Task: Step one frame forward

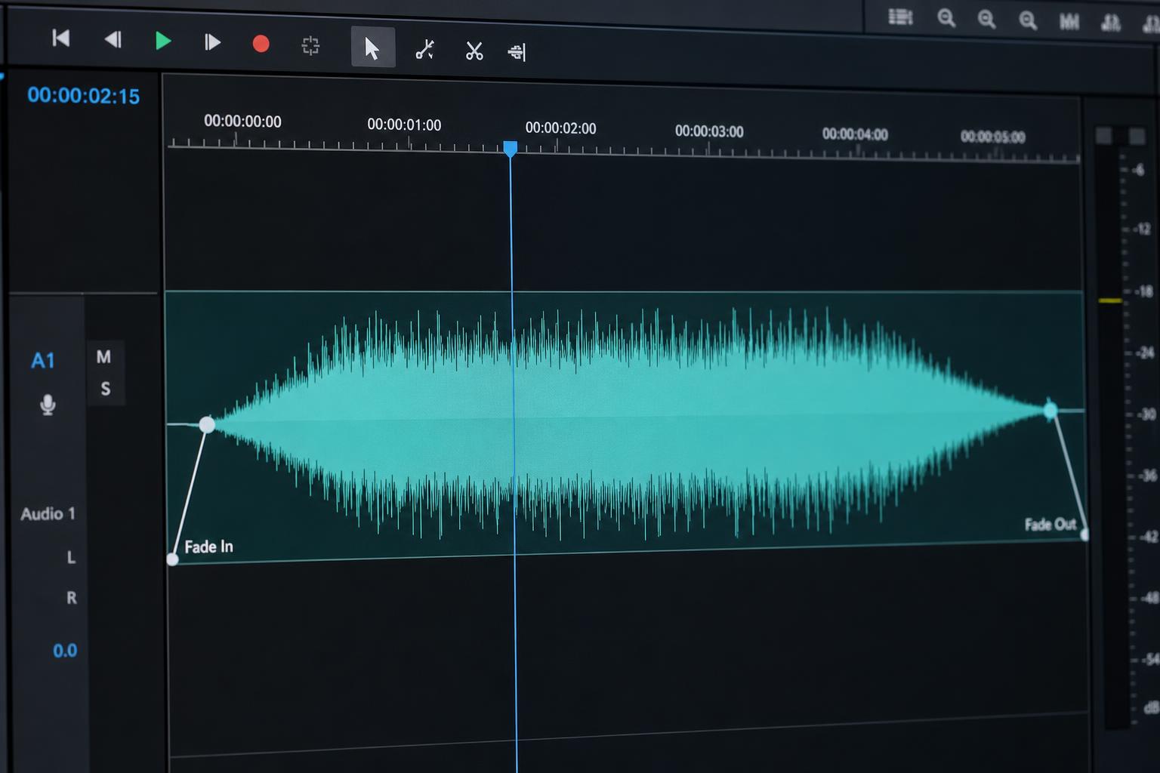Action: point(212,42)
